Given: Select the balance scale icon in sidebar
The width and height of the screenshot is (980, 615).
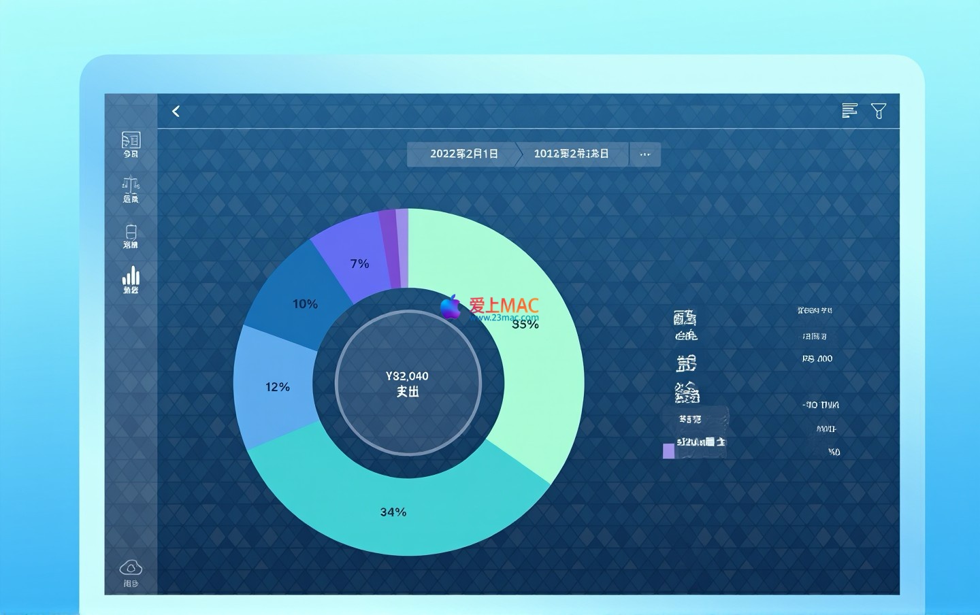Looking at the screenshot, I should pyautogui.click(x=131, y=189).
